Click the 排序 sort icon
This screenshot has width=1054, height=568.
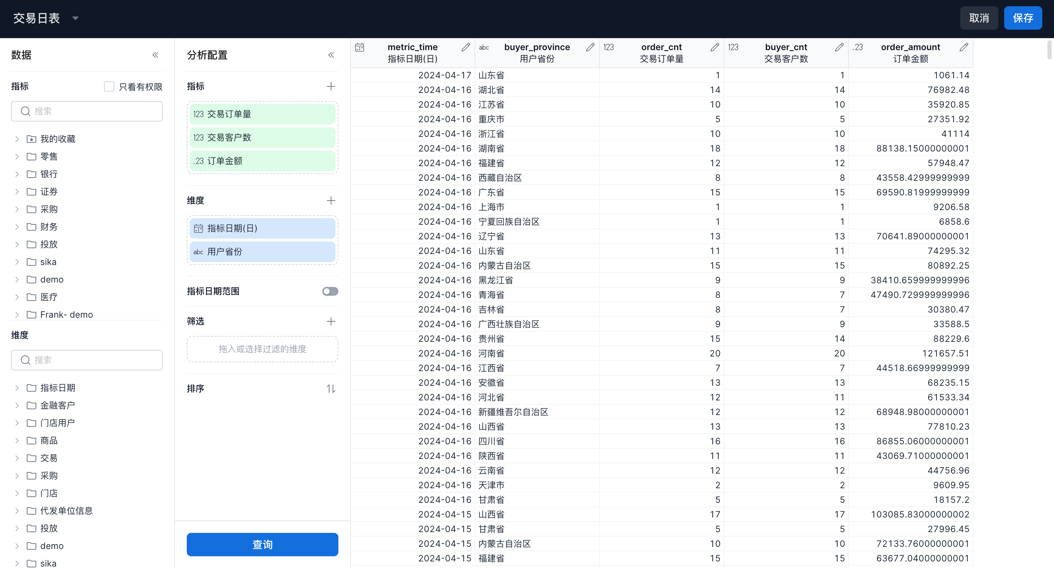pos(331,388)
